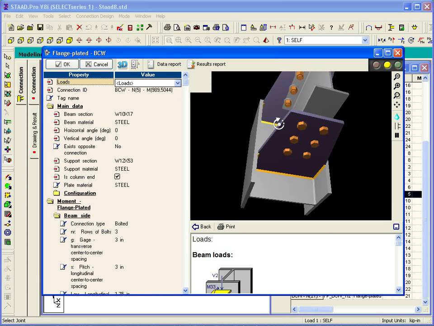Click the Open folder toolbar icon
Screen dimensions: 434x326
pyautogui.click(x=20, y=28)
